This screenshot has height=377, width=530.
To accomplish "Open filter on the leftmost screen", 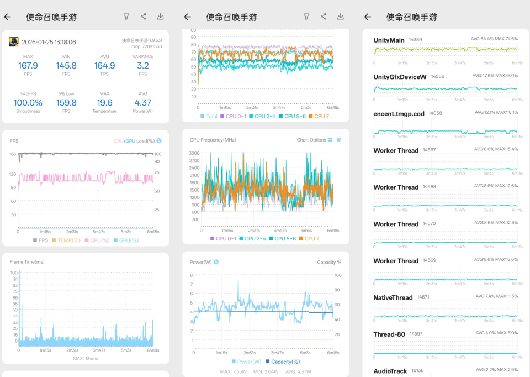I will click(x=126, y=17).
